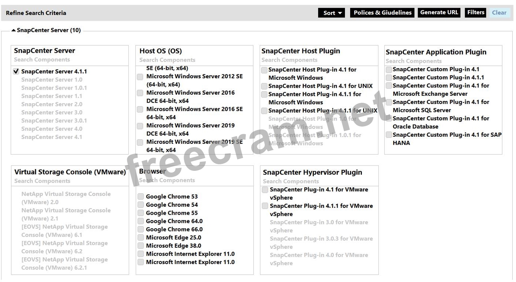Click [EOVS] NetApp Virtual Storage Console 6.2

[65, 247]
